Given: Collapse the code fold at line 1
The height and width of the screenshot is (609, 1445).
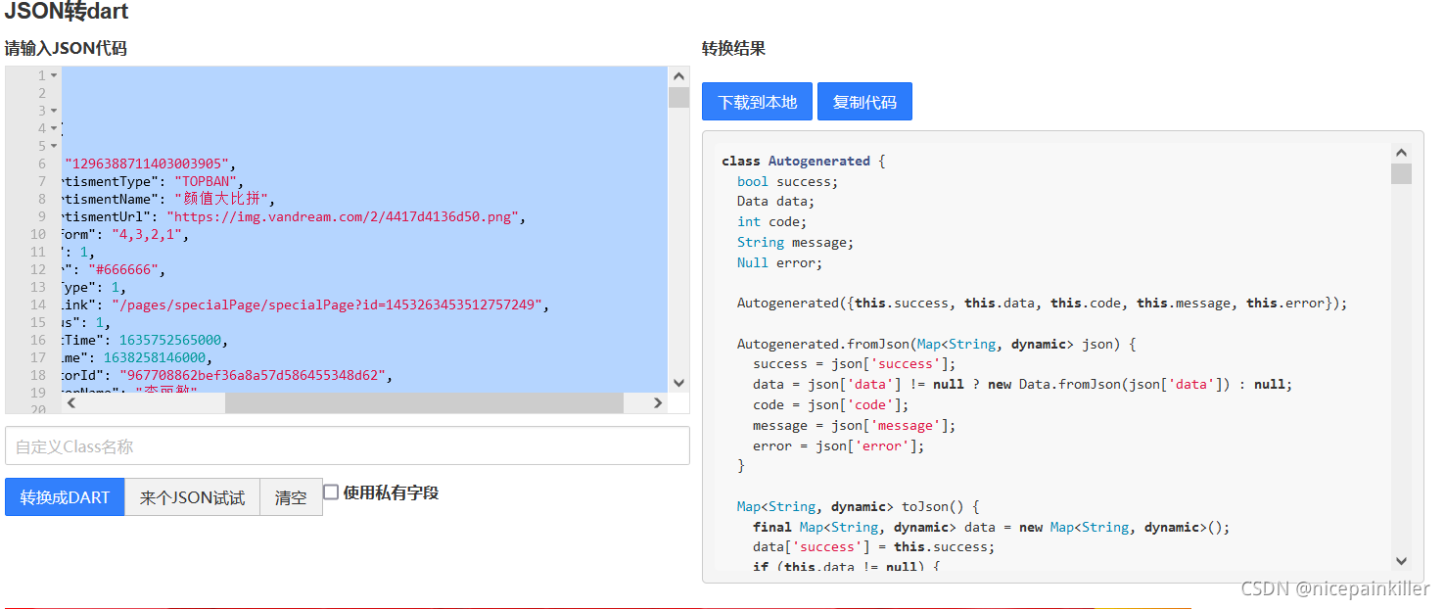Looking at the screenshot, I should point(51,74).
